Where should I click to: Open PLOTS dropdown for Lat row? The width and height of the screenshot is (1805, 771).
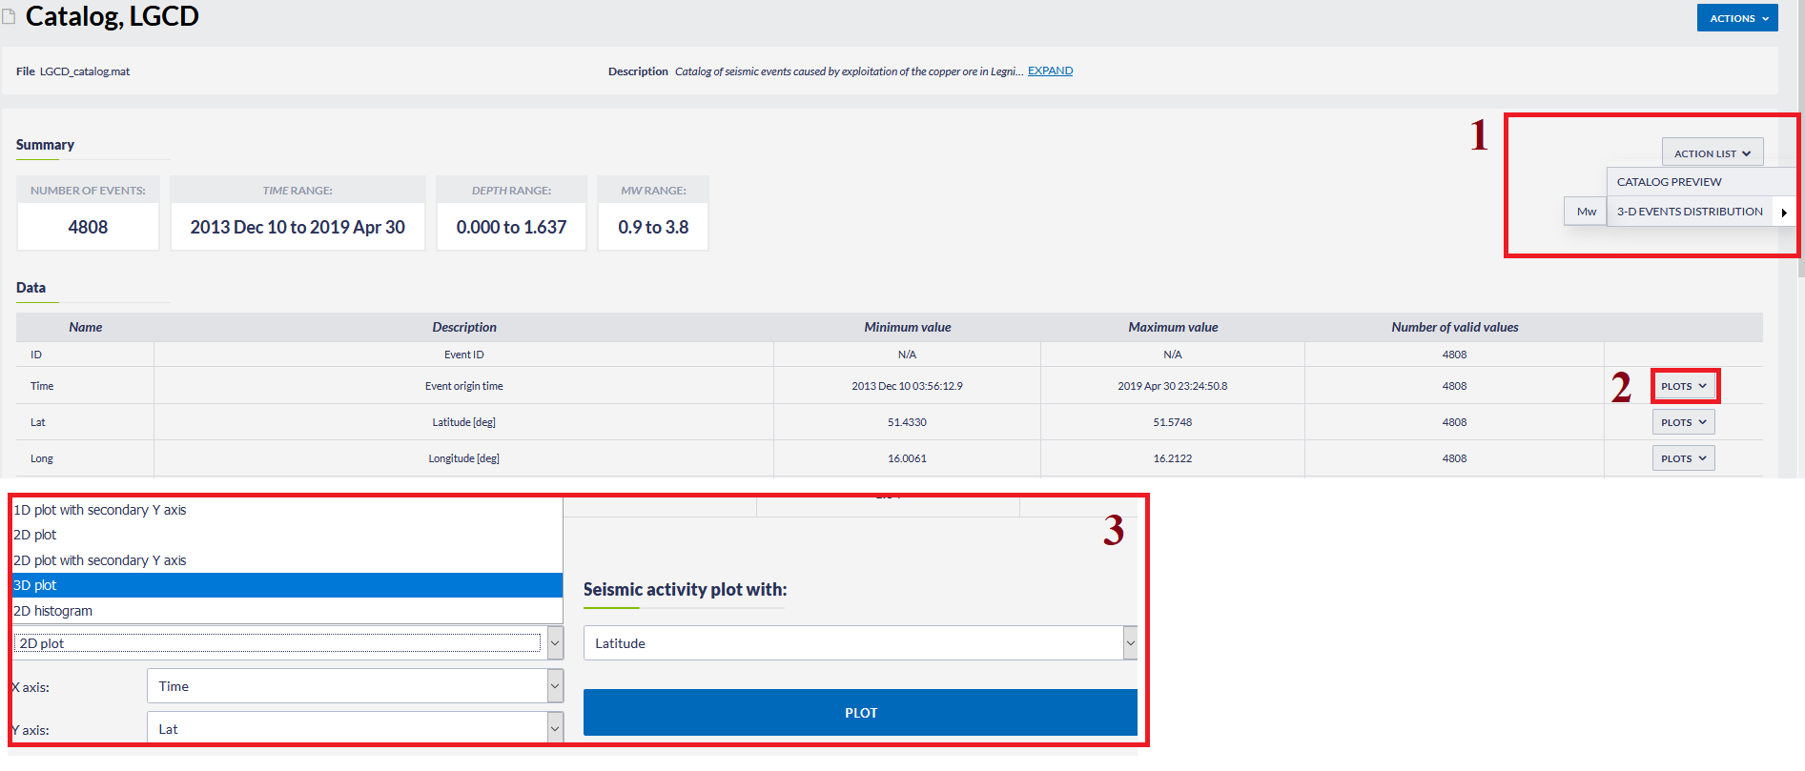[x=1683, y=422]
